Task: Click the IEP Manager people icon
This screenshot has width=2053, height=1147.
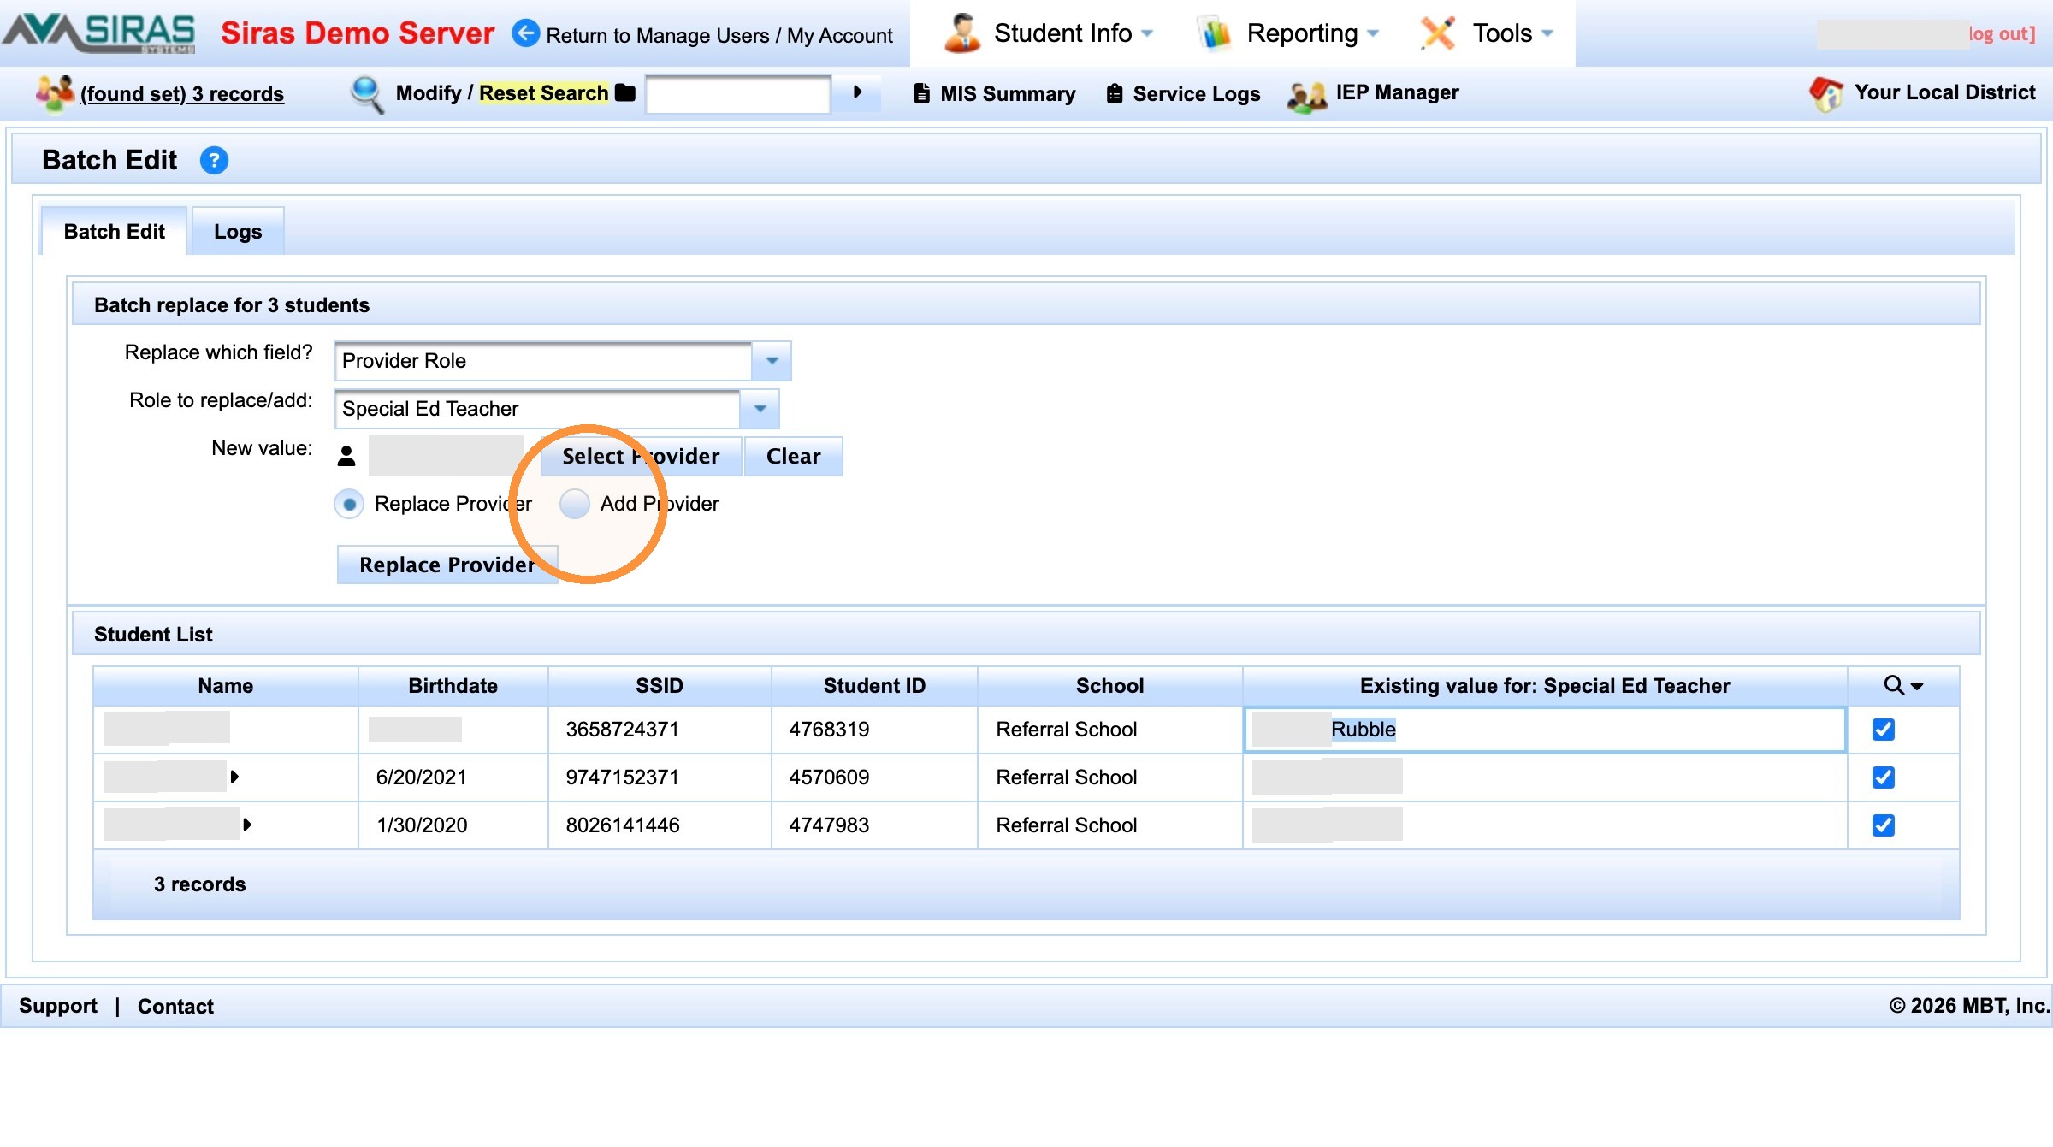Action: coord(1306,96)
